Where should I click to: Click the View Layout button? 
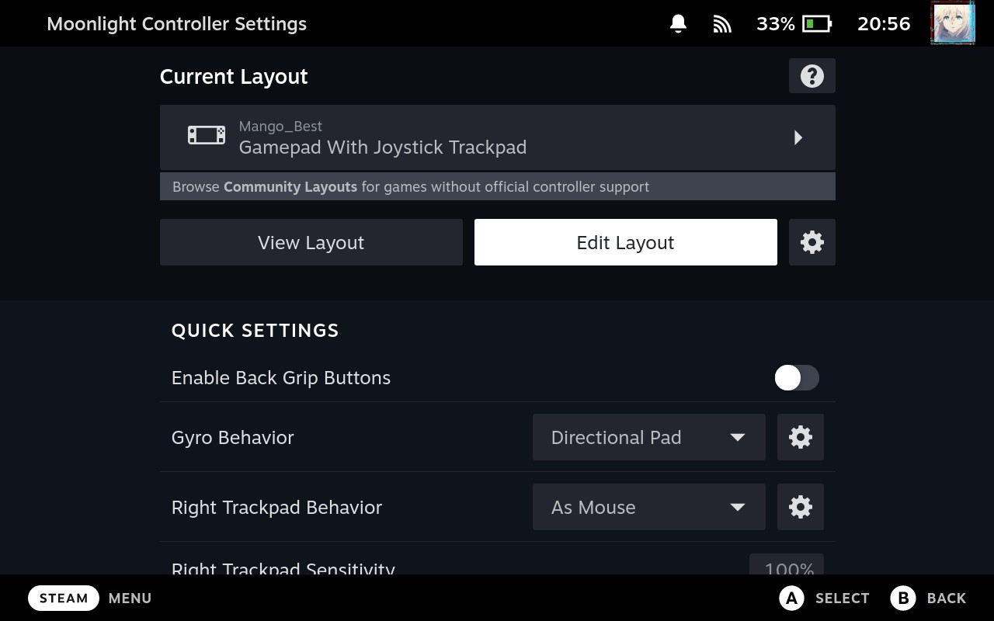tap(311, 242)
